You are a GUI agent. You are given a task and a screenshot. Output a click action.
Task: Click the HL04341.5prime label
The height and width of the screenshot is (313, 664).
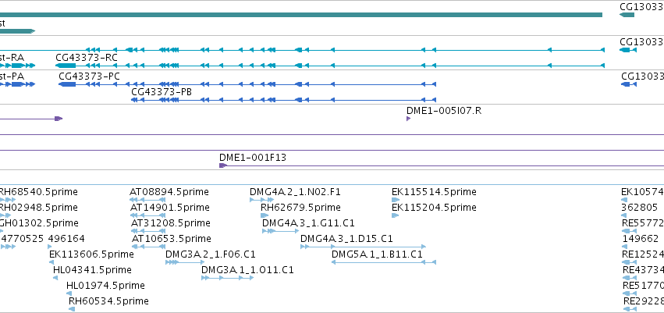point(92,270)
